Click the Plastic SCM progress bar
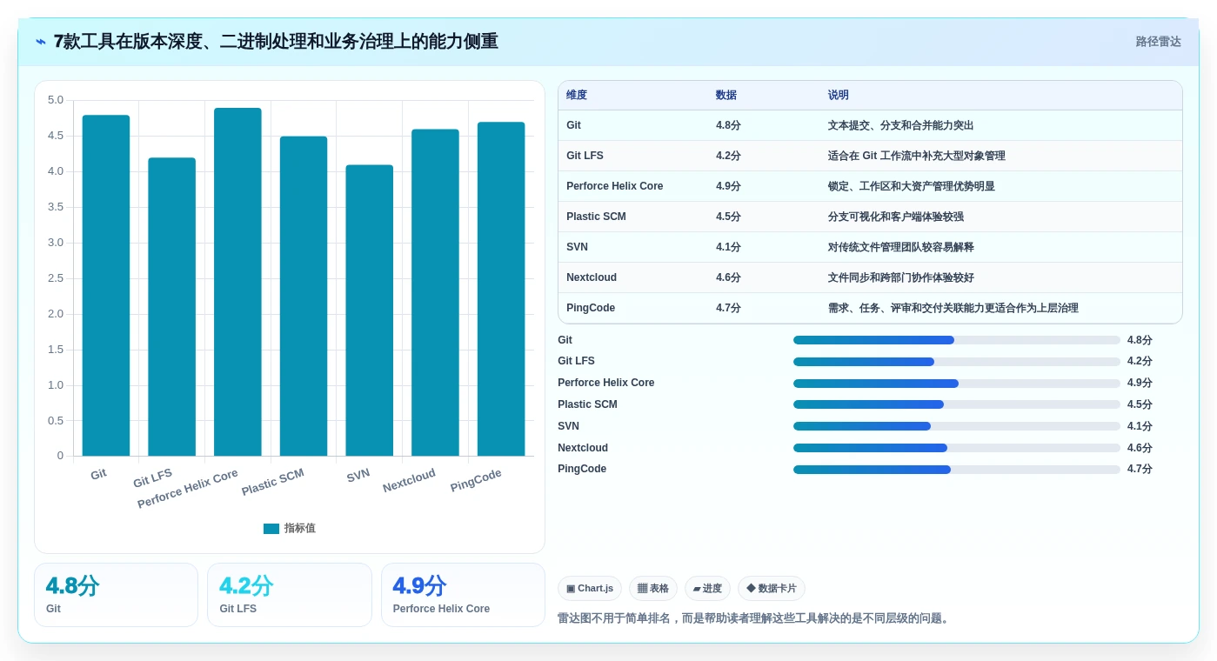Viewport: 1217px width, 661px height. click(x=957, y=404)
